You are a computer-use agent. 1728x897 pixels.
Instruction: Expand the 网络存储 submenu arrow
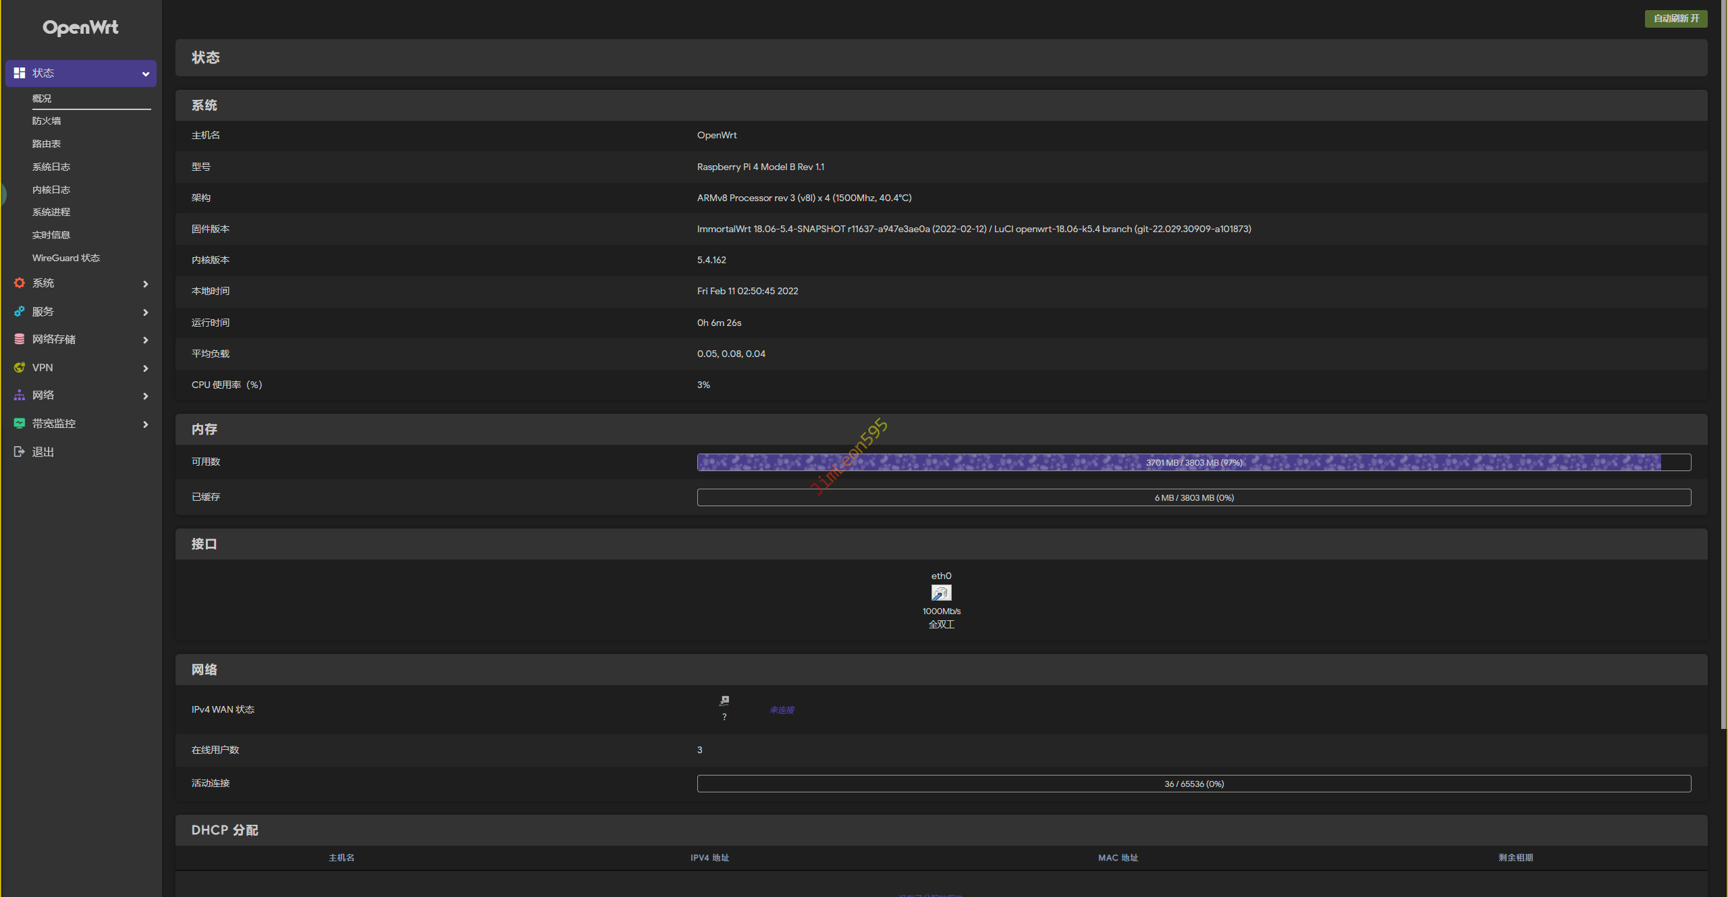click(x=145, y=340)
